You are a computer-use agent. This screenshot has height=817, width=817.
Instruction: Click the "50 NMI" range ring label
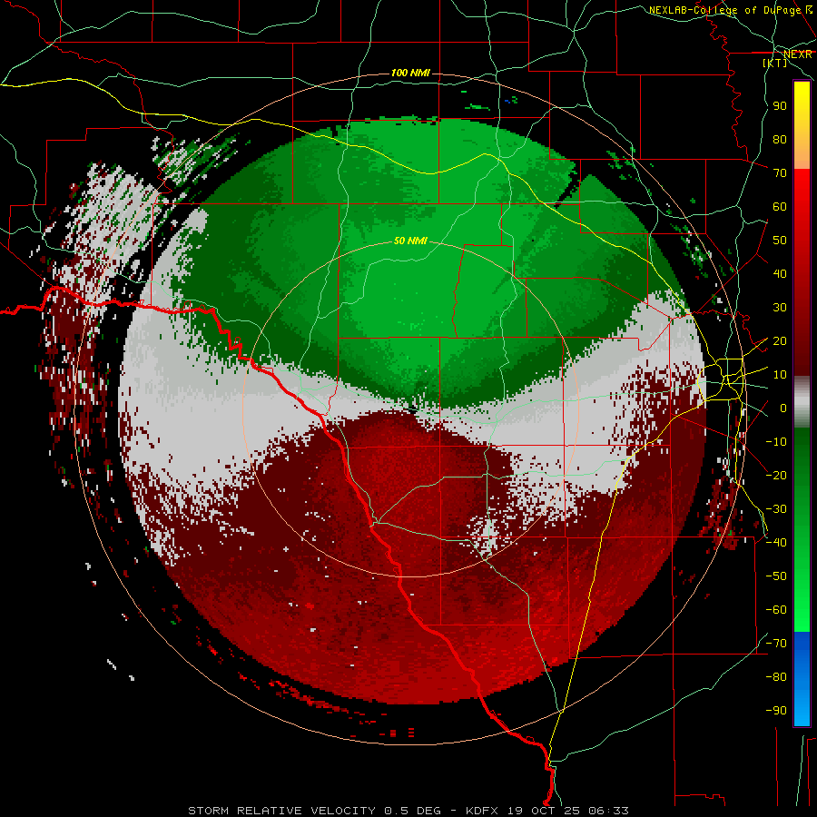tap(410, 241)
